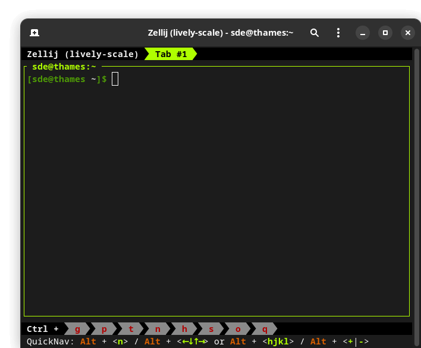Image resolution: width=421 pixels, height=348 pixels.
Task: Click the window title Zellij (lively-scale) - sde@thames:~
Action: coord(221,33)
